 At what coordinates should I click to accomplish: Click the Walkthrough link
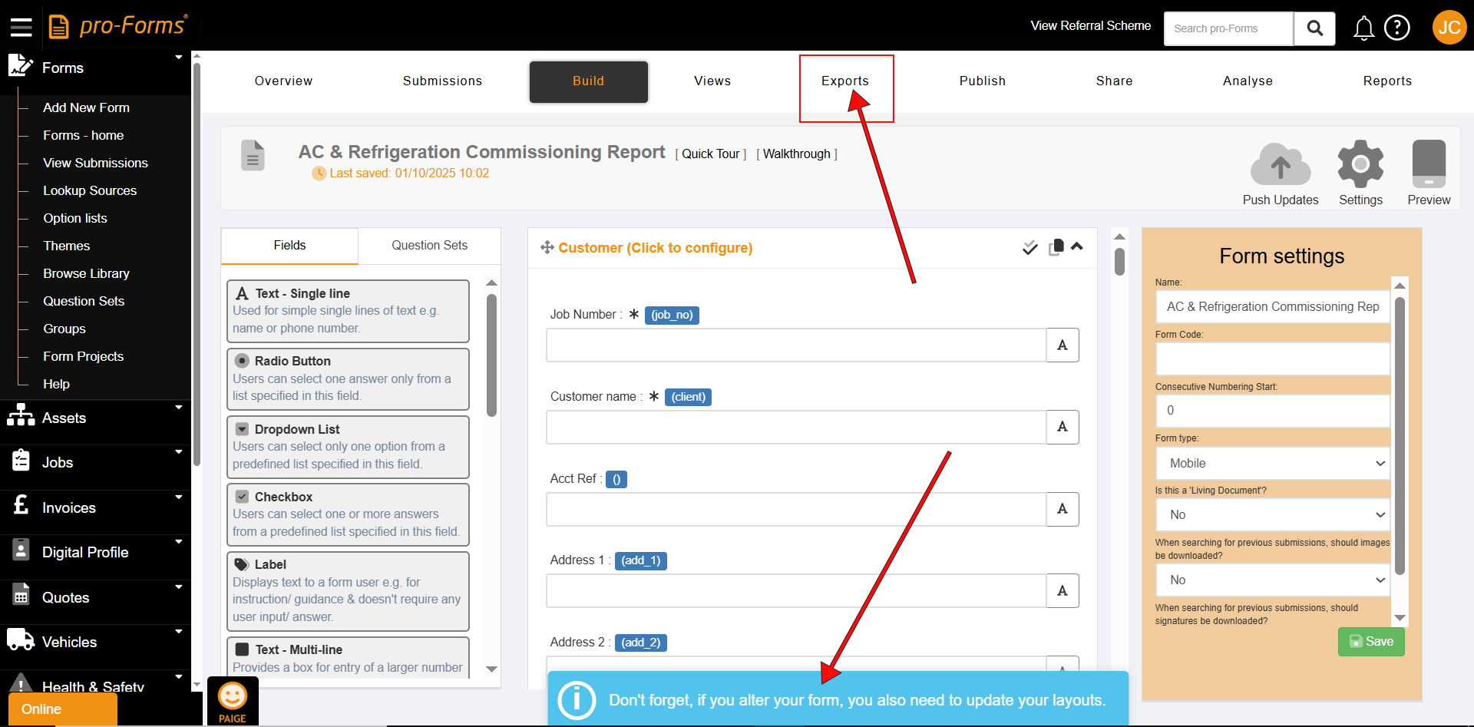(x=796, y=154)
